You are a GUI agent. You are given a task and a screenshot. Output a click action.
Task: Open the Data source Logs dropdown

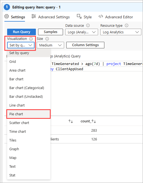pos(82,32)
